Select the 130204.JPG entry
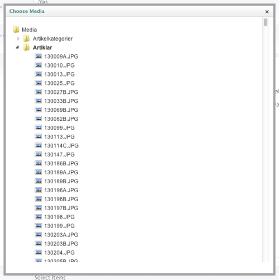 (x=59, y=253)
